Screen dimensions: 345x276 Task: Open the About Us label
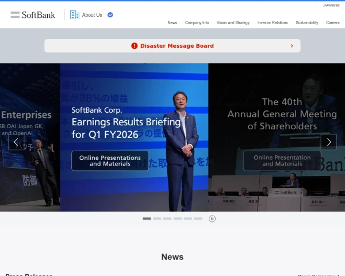click(92, 15)
